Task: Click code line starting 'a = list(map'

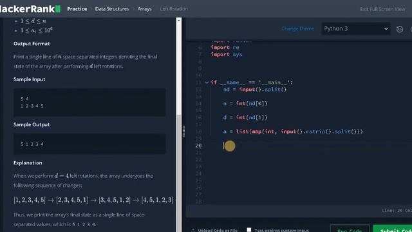Action: click(293, 131)
